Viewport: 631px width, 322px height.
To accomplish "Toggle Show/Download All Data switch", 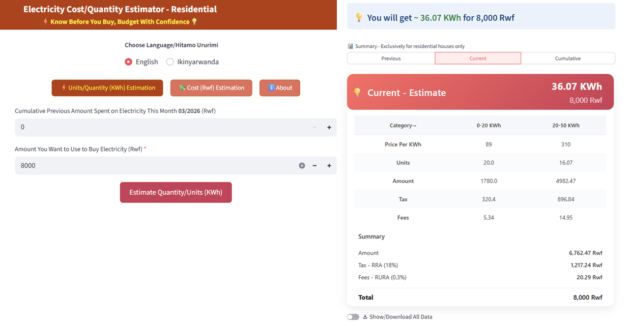I will (x=353, y=317).
